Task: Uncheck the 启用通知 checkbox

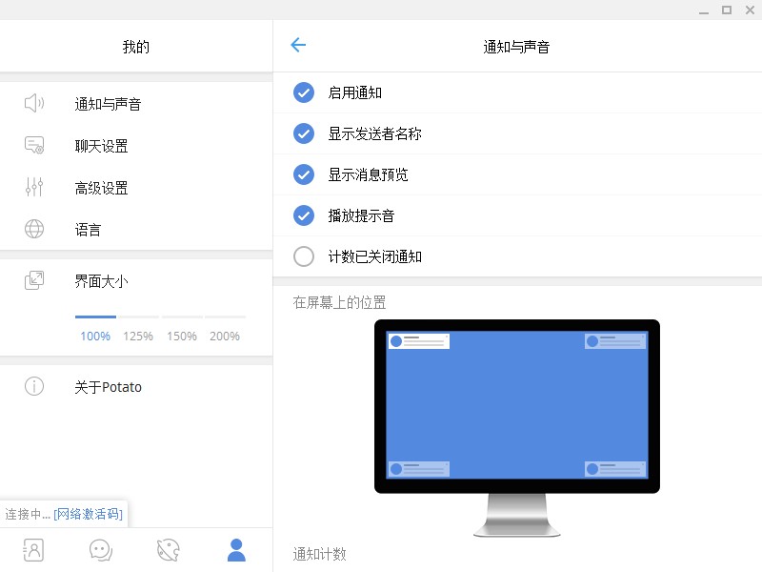Action: 304,92
